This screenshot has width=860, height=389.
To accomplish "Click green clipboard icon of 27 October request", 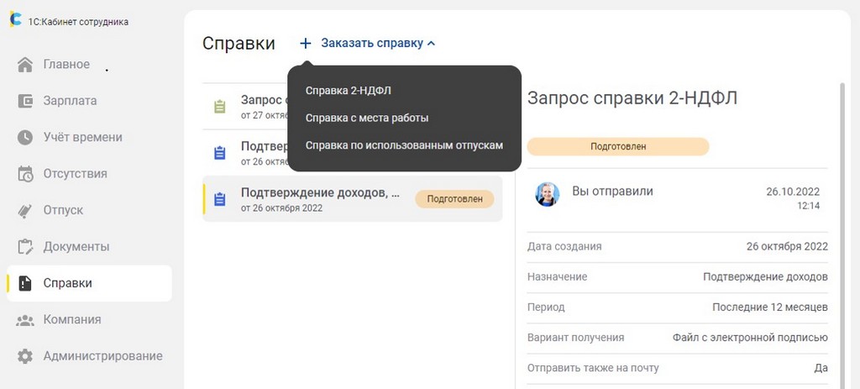I will pyautogui.click(x=219, y=107).
